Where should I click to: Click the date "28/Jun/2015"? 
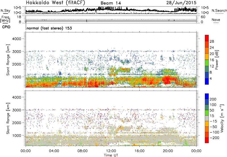pyautogui.click(x=181, y=3)
